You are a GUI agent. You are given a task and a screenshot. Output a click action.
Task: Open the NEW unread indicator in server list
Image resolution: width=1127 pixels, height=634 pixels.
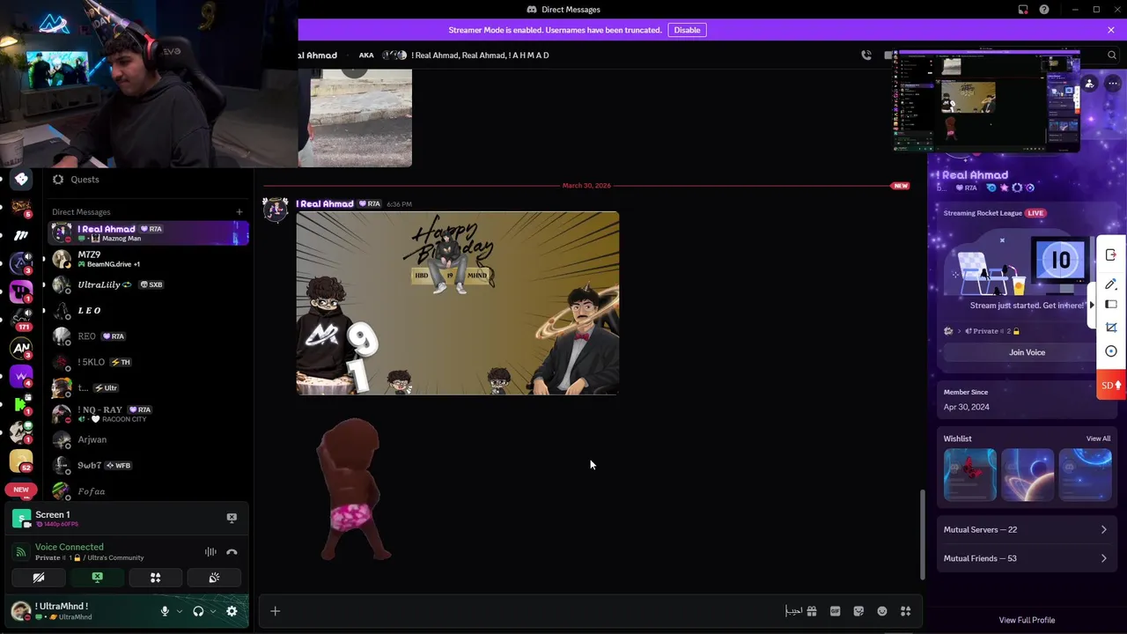point(21,490)
